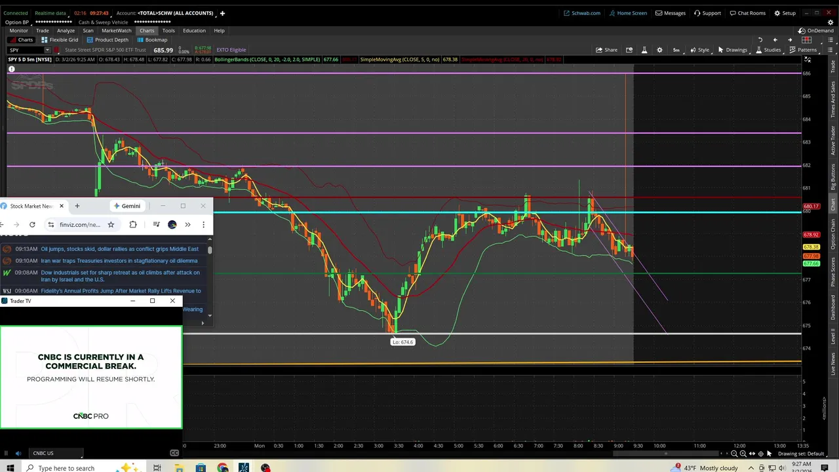Click the zoom in magnifier icon
The image size is (839, 472).
pos(743,454)
